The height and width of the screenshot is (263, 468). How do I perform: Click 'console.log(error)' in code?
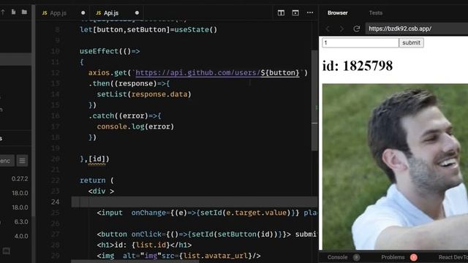(x=135, y=126)
